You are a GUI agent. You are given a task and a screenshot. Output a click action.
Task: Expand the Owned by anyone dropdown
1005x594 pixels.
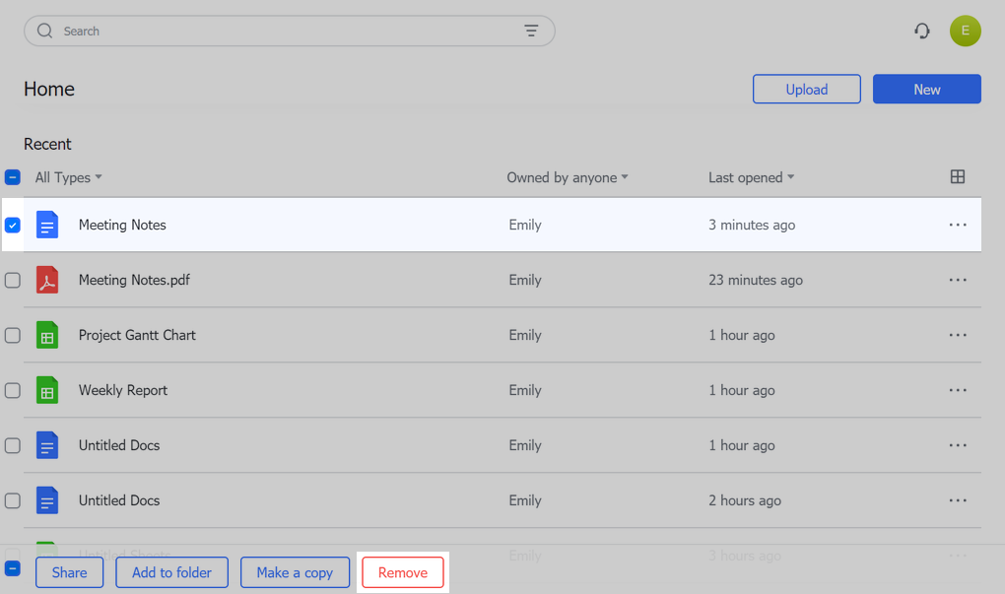coord(568,177)
